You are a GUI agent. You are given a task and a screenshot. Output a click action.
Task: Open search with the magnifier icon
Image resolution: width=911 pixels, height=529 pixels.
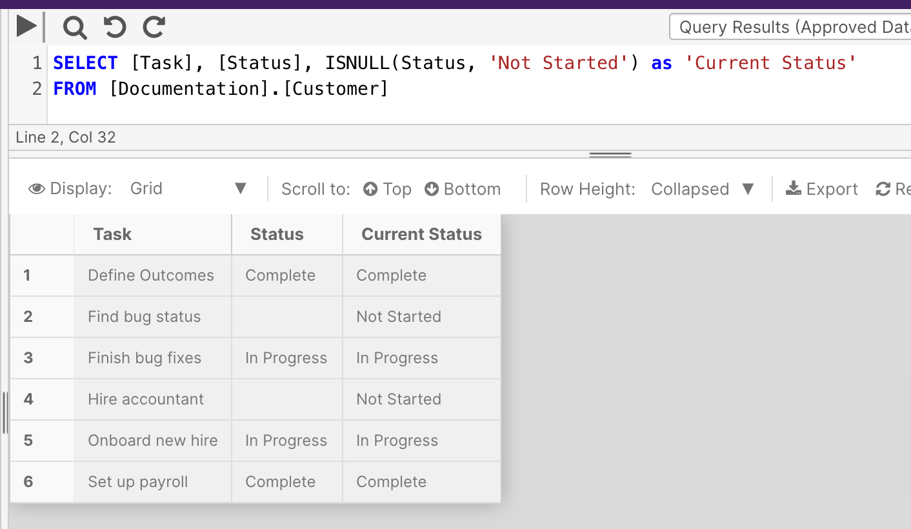coord(75,28)
